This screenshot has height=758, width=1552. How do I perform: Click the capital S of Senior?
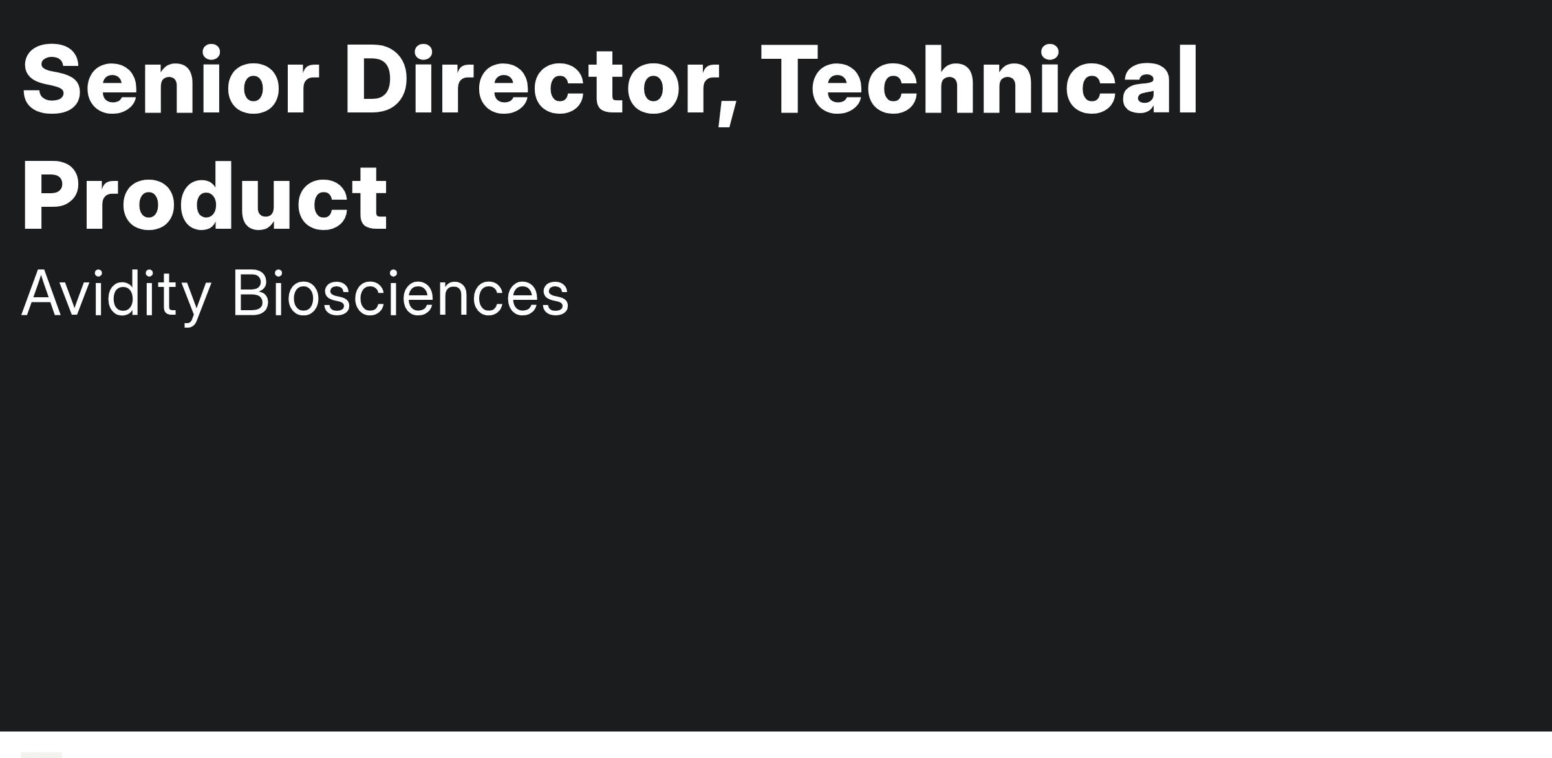pos(51,81)
